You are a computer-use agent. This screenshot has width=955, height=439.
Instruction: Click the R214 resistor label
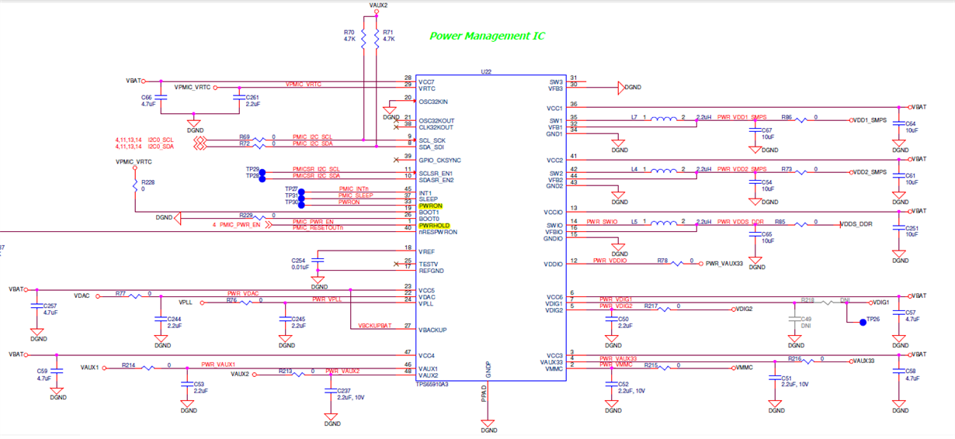[x=128, y=365]
